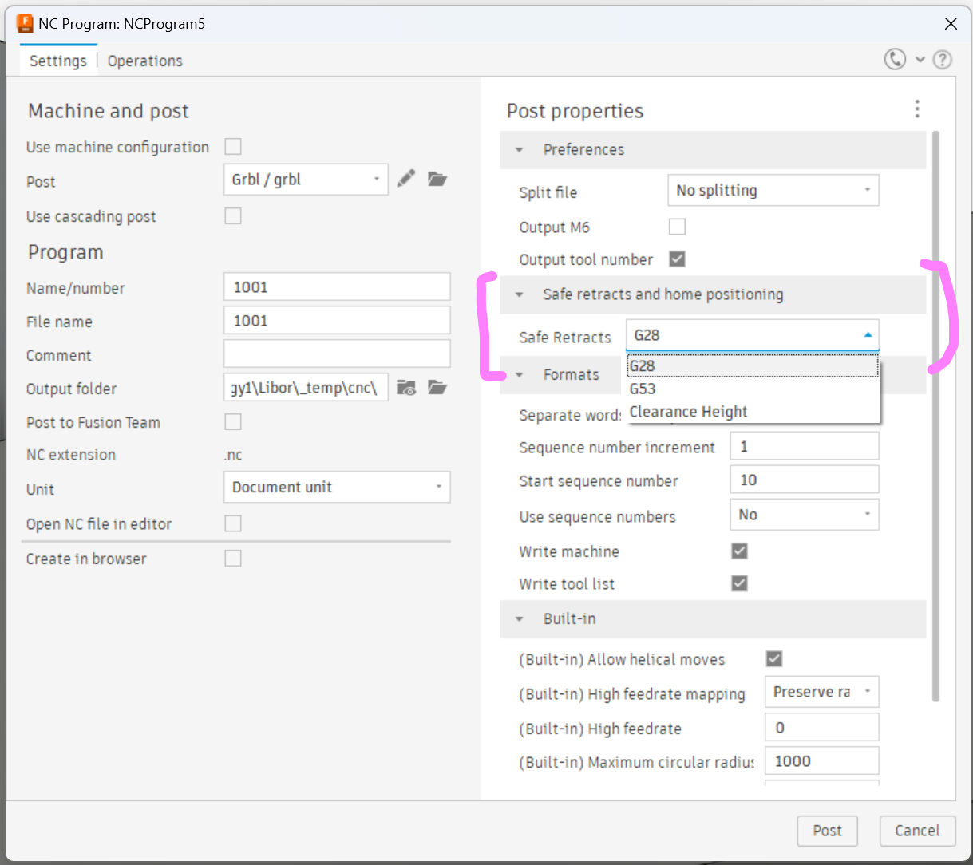Image resolution: width=973 pixels, height=865 pixels.
Task: Open post library folder icon beside Post
Action: 437,179
